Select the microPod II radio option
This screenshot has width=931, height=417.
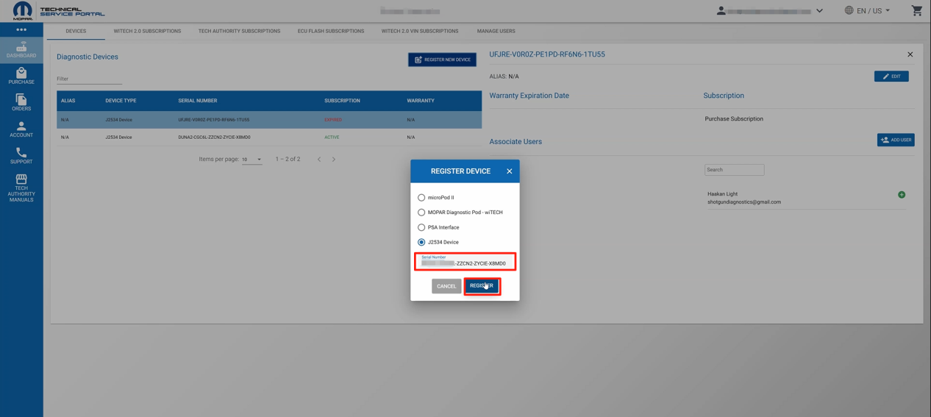point(421,197)
